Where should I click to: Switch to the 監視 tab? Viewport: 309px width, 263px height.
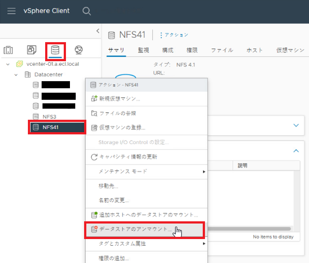[143, 50]
